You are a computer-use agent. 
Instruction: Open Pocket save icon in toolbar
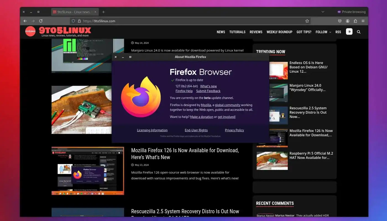click(x=340, y=21)
